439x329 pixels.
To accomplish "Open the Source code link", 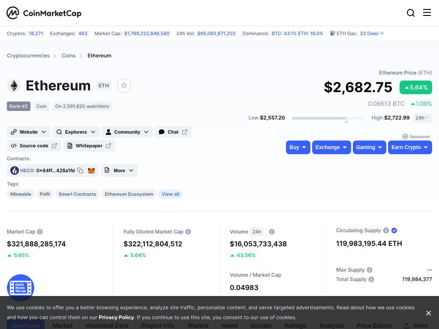I will tap(34, 146).
